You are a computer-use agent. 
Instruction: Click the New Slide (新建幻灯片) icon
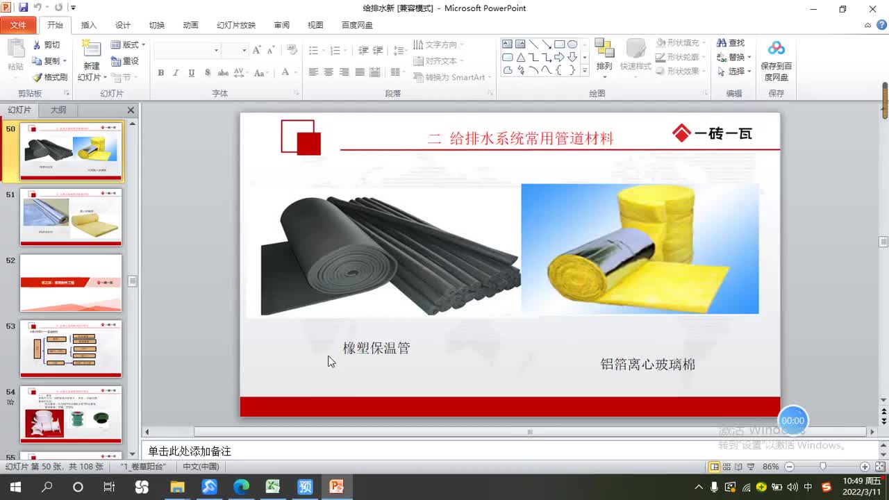point(91,48)
